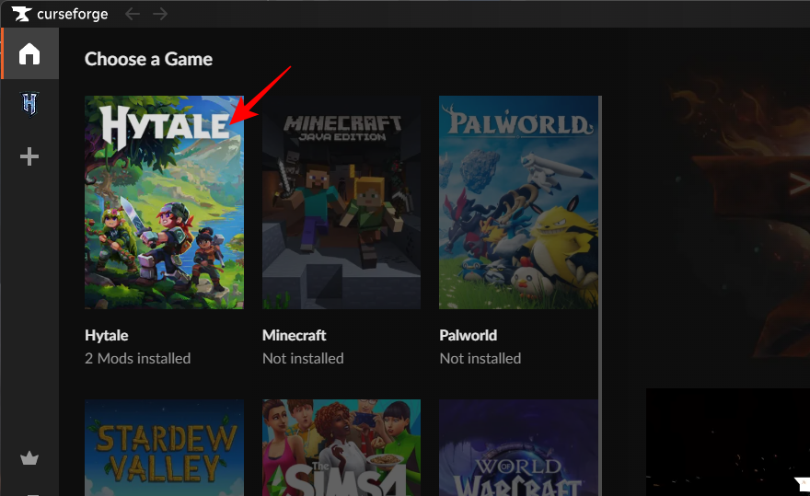This screenshot has width=810, height=496.
Task: Pick The Sims 4 game cover
Action: 341,447
